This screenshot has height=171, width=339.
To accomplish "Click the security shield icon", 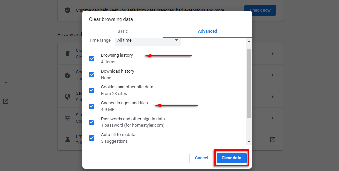I will pyautogui.click(x=68, y=97).
